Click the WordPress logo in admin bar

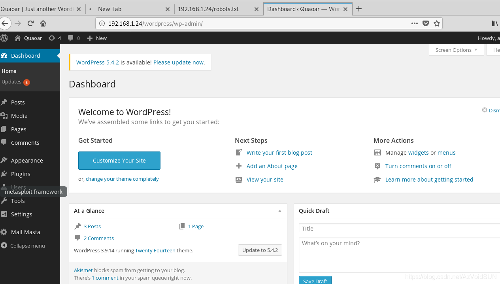4,38
